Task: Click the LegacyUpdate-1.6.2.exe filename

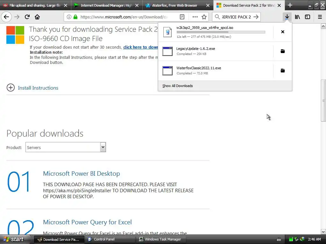Action: (x=196, y=49)
